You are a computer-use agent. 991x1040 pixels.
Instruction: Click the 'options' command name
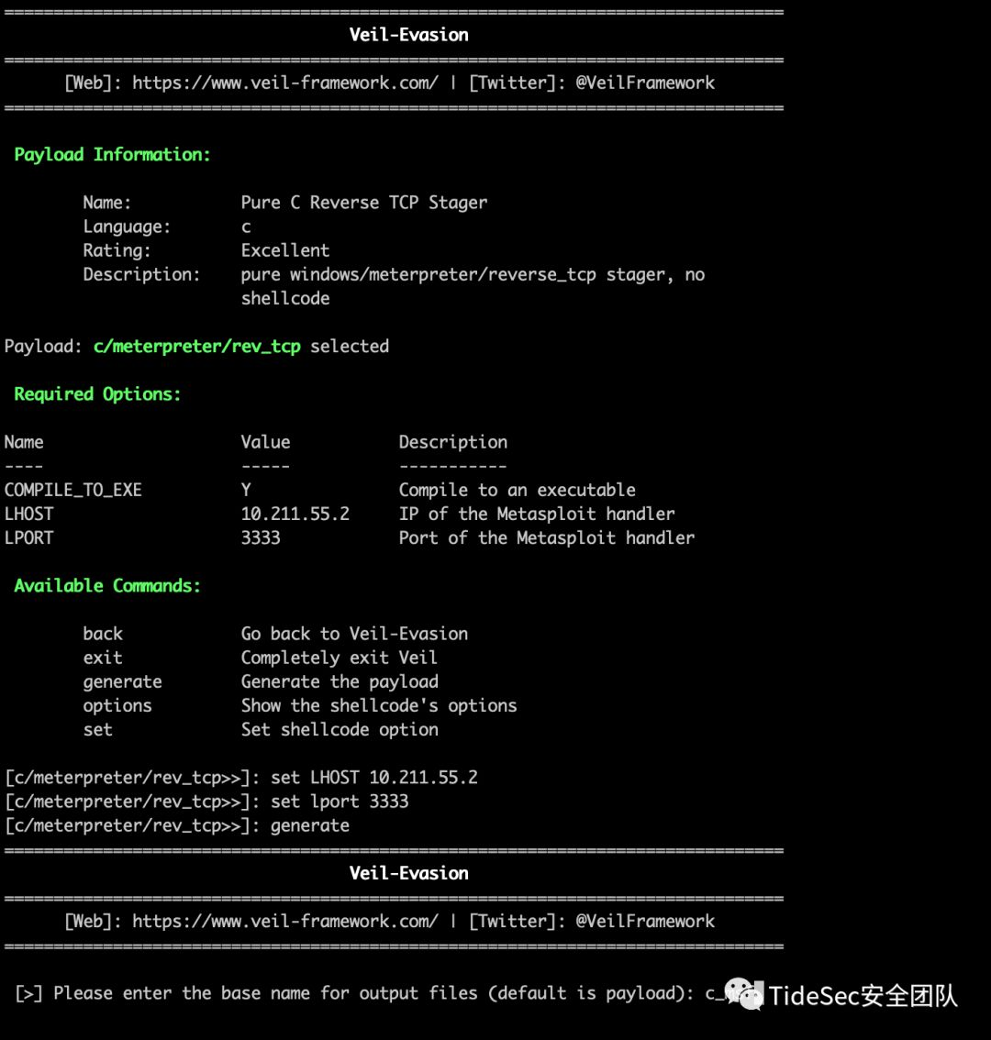pos(117,706)
